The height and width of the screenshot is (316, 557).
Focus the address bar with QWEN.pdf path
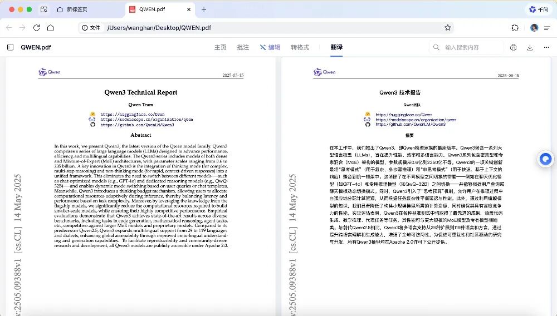click(266, 28)
